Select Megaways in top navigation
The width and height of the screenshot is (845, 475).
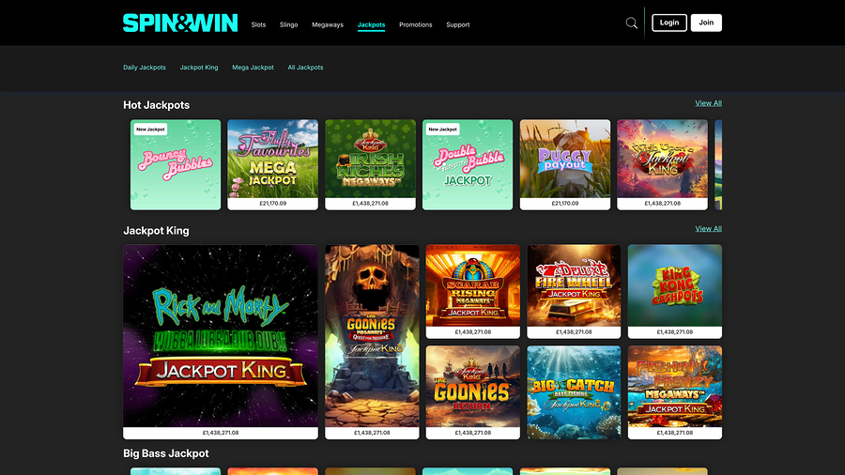pos(327,24)
